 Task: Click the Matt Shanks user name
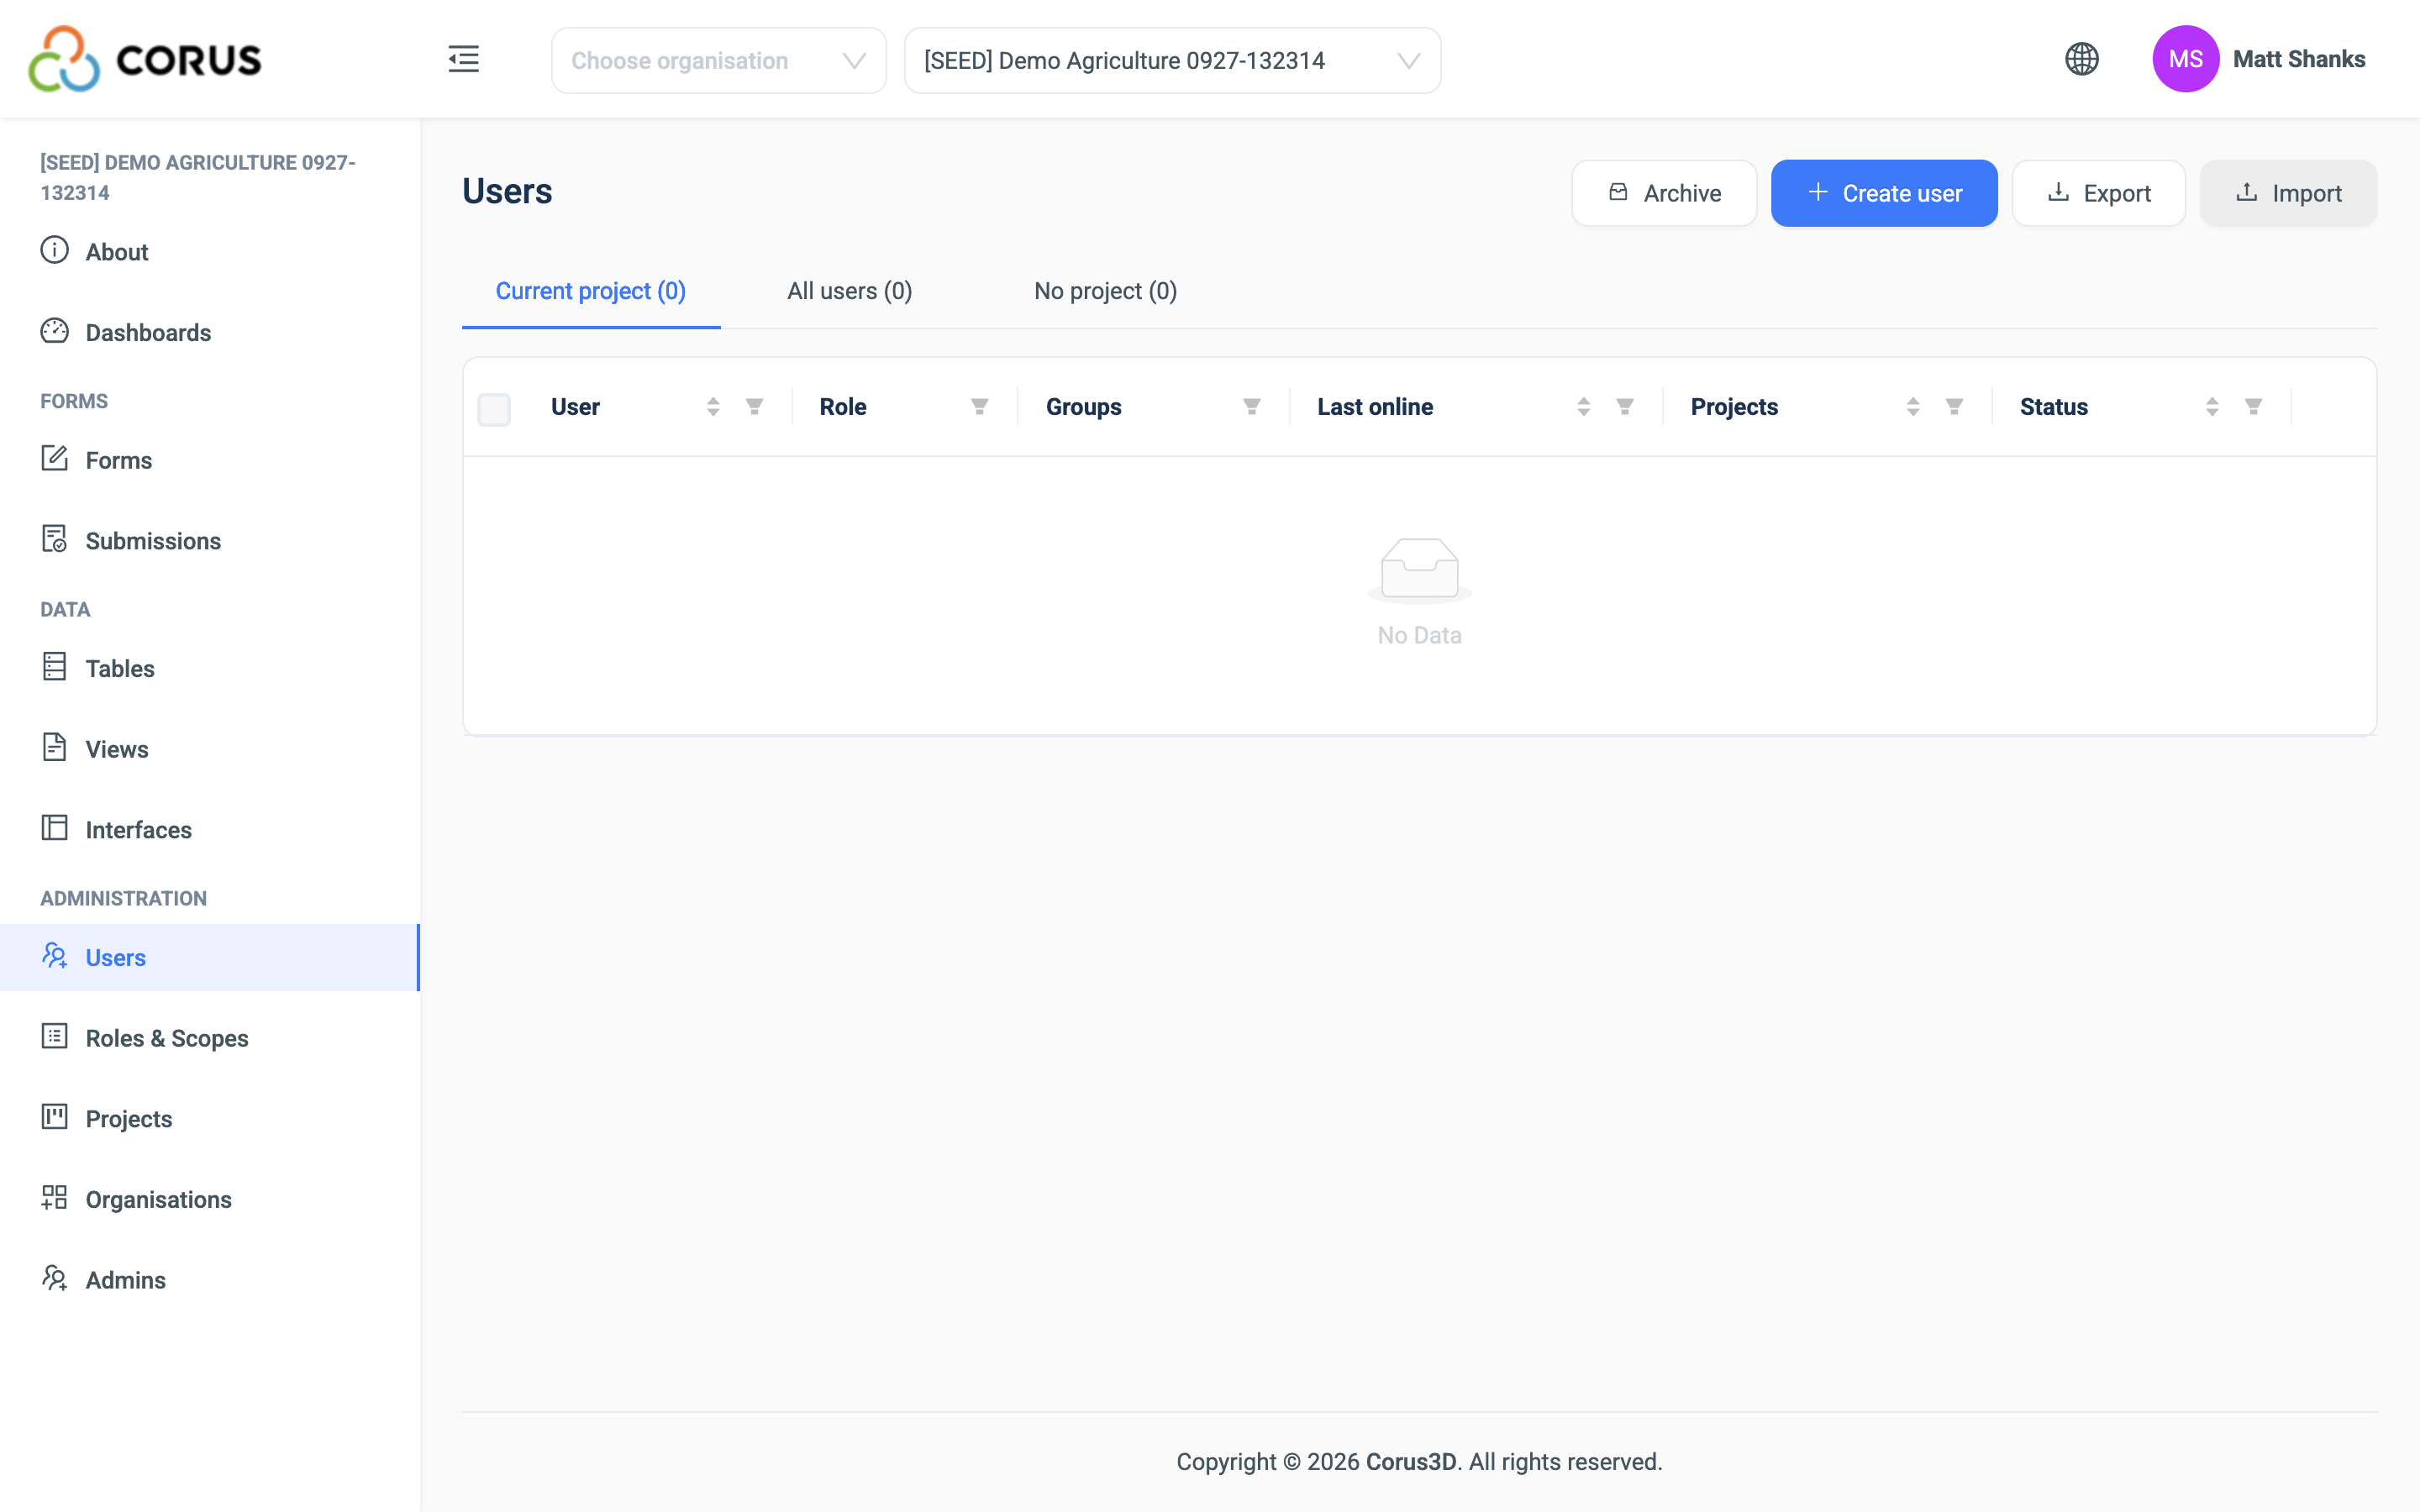[2299, 59]
